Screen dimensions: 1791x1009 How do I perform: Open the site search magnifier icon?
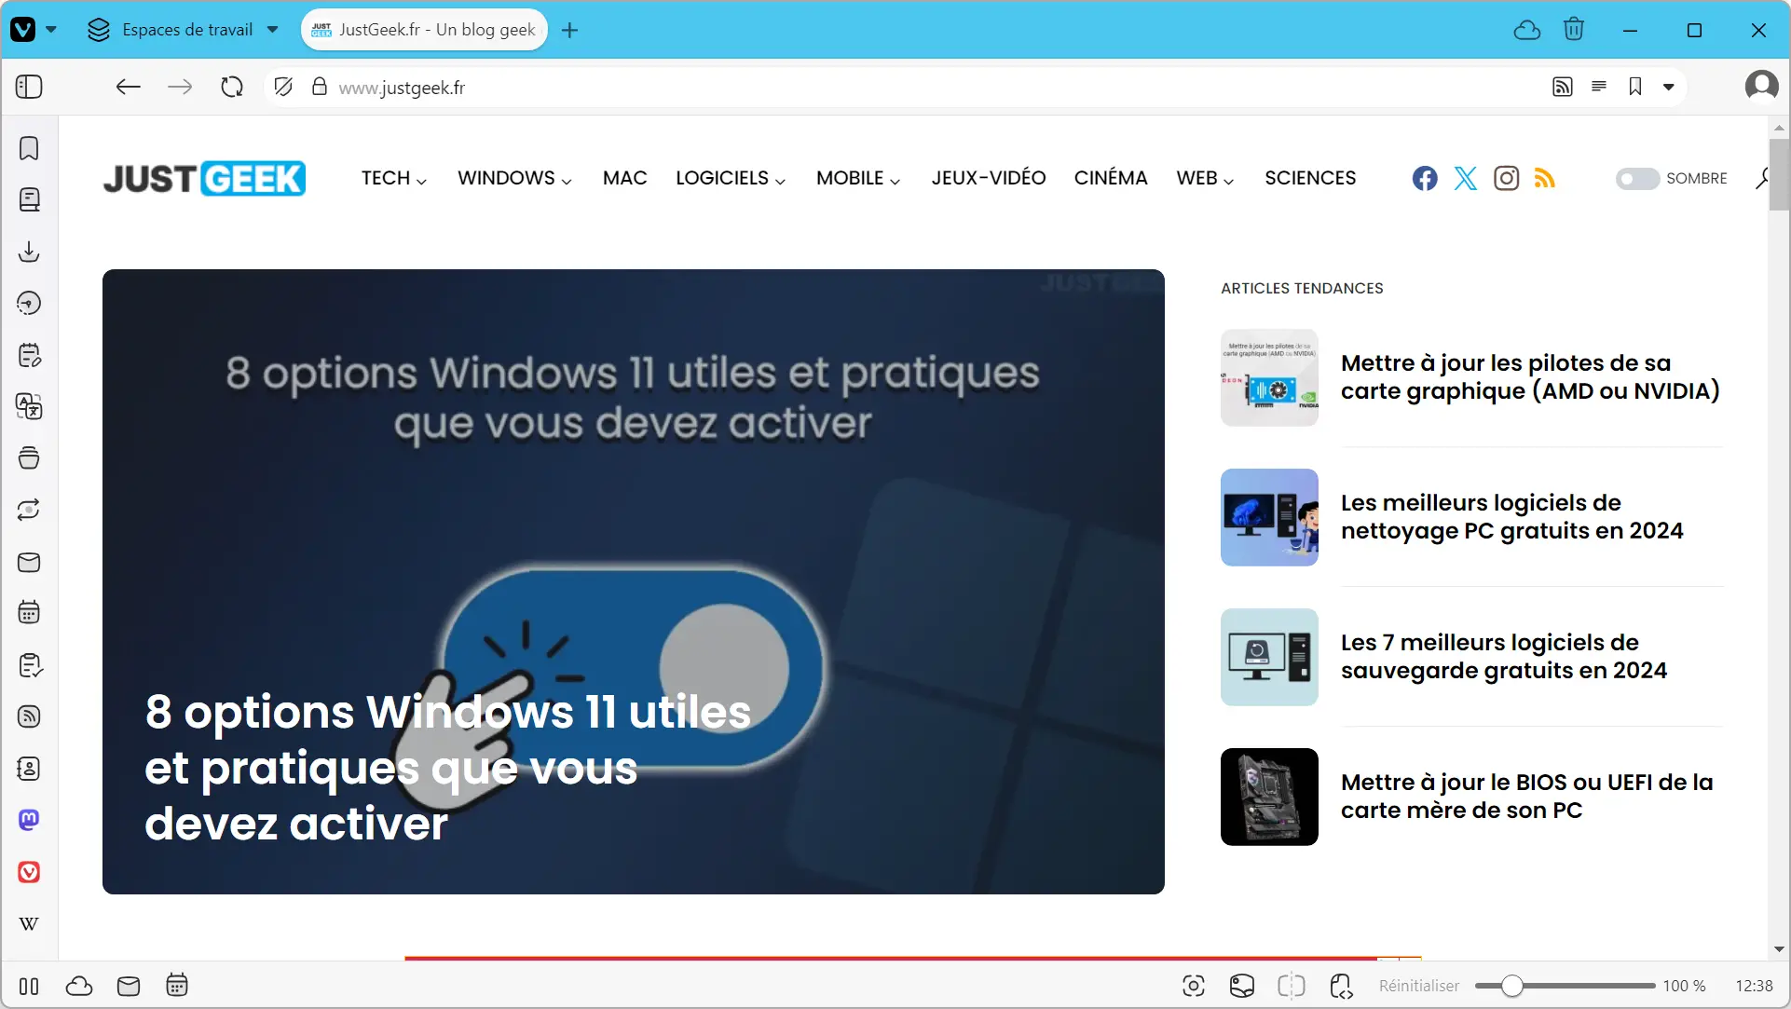pos(1762,178)
